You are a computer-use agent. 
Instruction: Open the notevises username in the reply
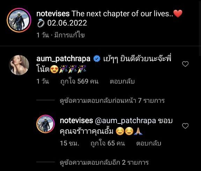(x=76, y=121)
